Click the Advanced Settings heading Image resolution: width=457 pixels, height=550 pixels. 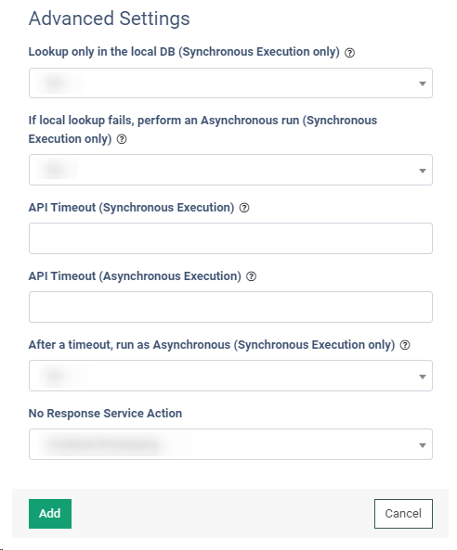coord(110,19)
